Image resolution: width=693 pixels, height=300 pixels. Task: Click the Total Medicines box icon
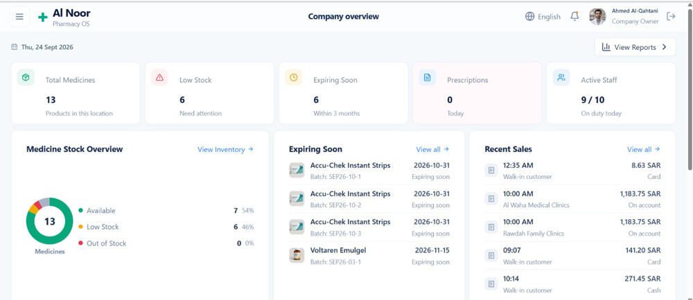(x=26, y=77)
